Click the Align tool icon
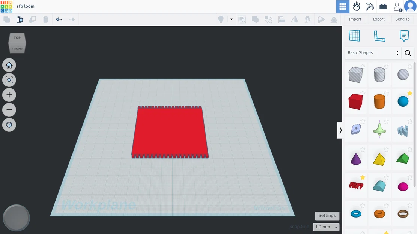 pos(282,19)
